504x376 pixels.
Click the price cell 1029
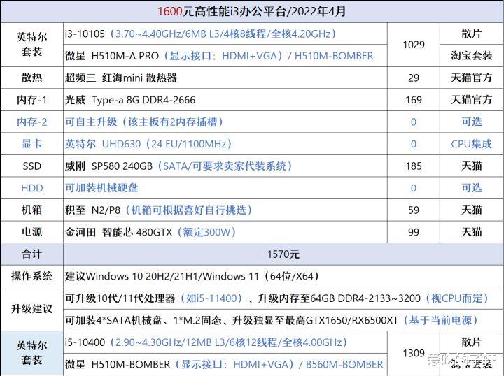(x=414, y=45)
